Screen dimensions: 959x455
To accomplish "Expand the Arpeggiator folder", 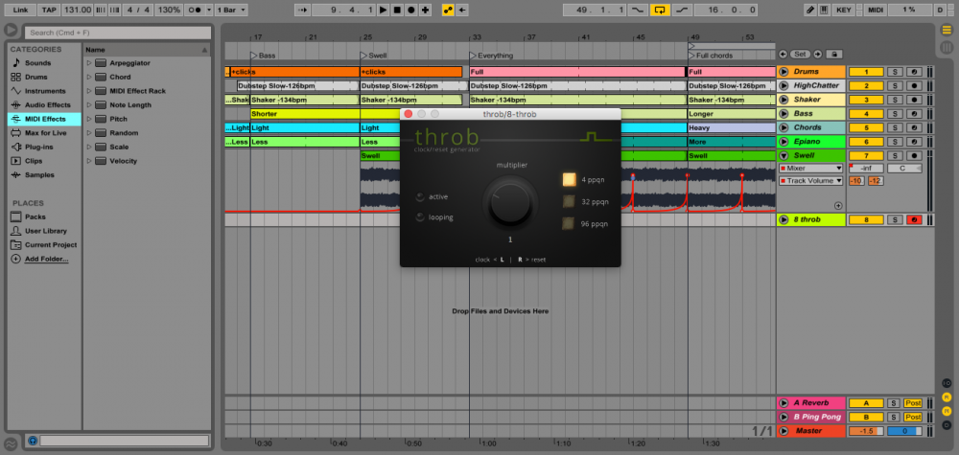I will [89, 63].
